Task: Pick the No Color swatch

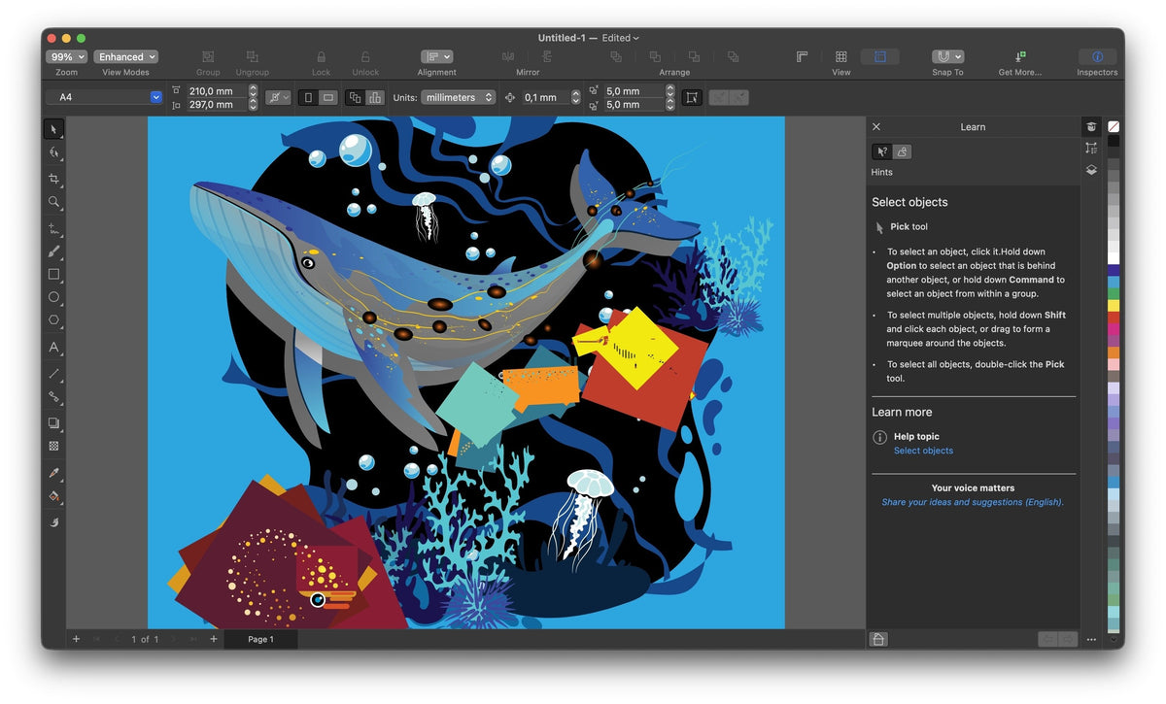Action: point(1114,127)
